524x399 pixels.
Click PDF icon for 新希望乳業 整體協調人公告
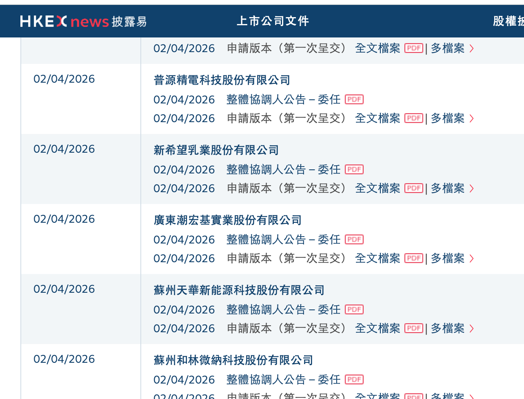354,169
